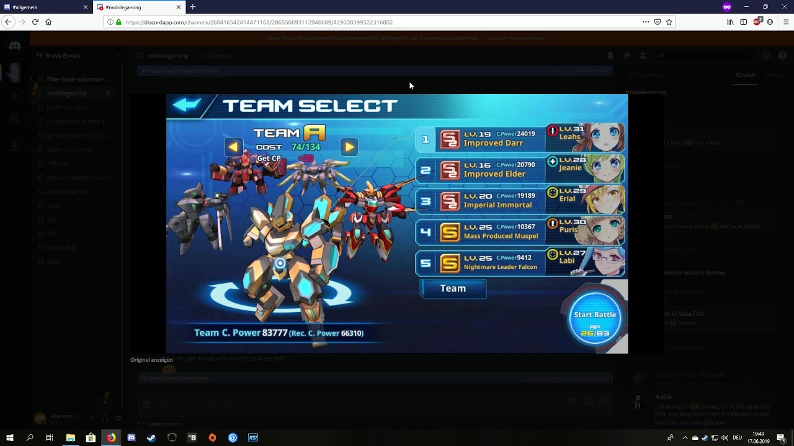The width and height of the screenshot is (794, 446).
Task: Click the Team button in game image
Action: pos(453,289)
